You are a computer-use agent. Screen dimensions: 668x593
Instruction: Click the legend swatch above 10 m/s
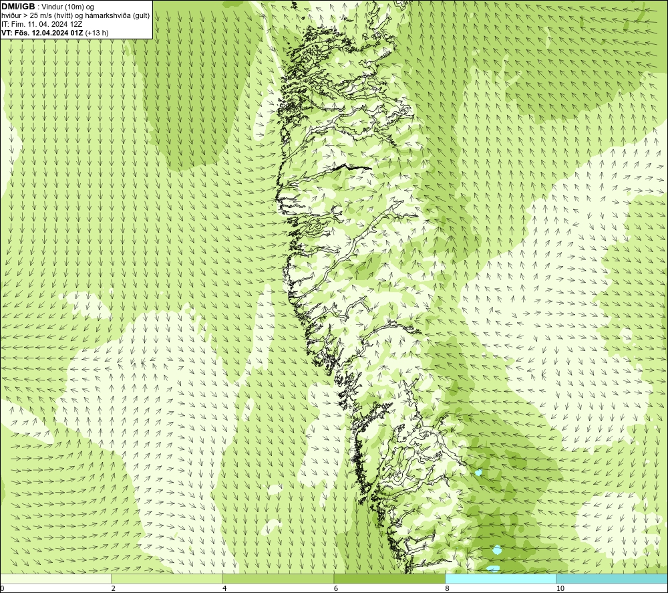click(612, 578)
